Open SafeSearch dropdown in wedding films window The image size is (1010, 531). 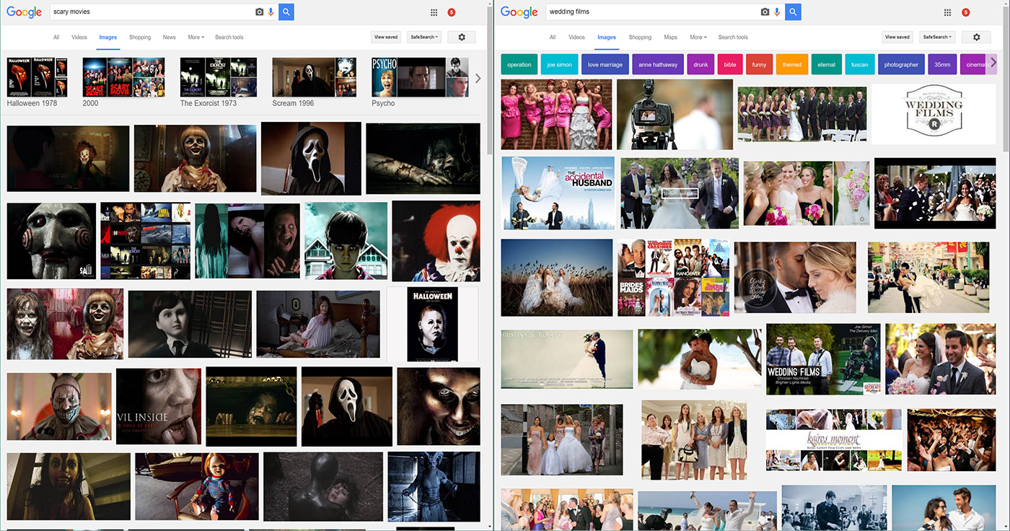coord(936,37)
